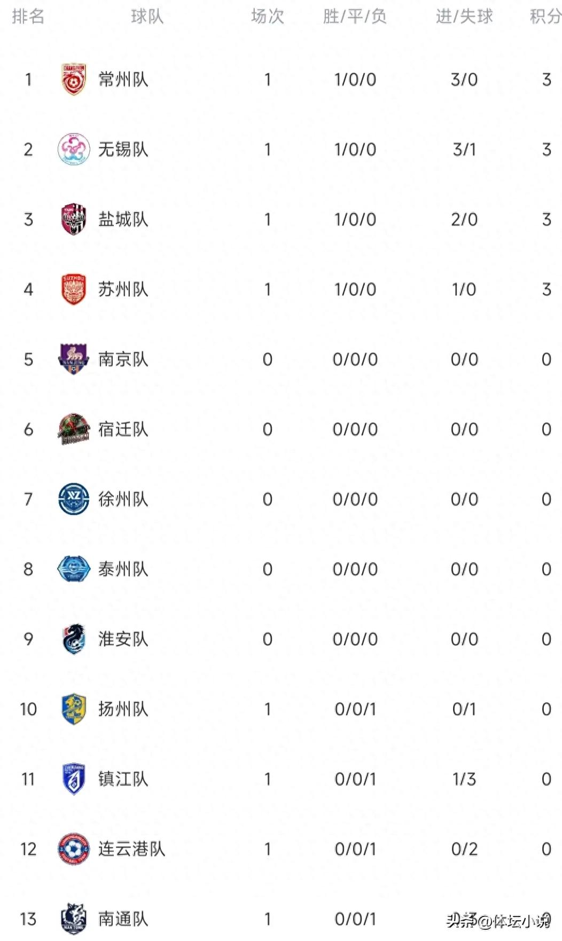Select the 无锡队 club badge

pyautogui.click(x=74, y=148)
